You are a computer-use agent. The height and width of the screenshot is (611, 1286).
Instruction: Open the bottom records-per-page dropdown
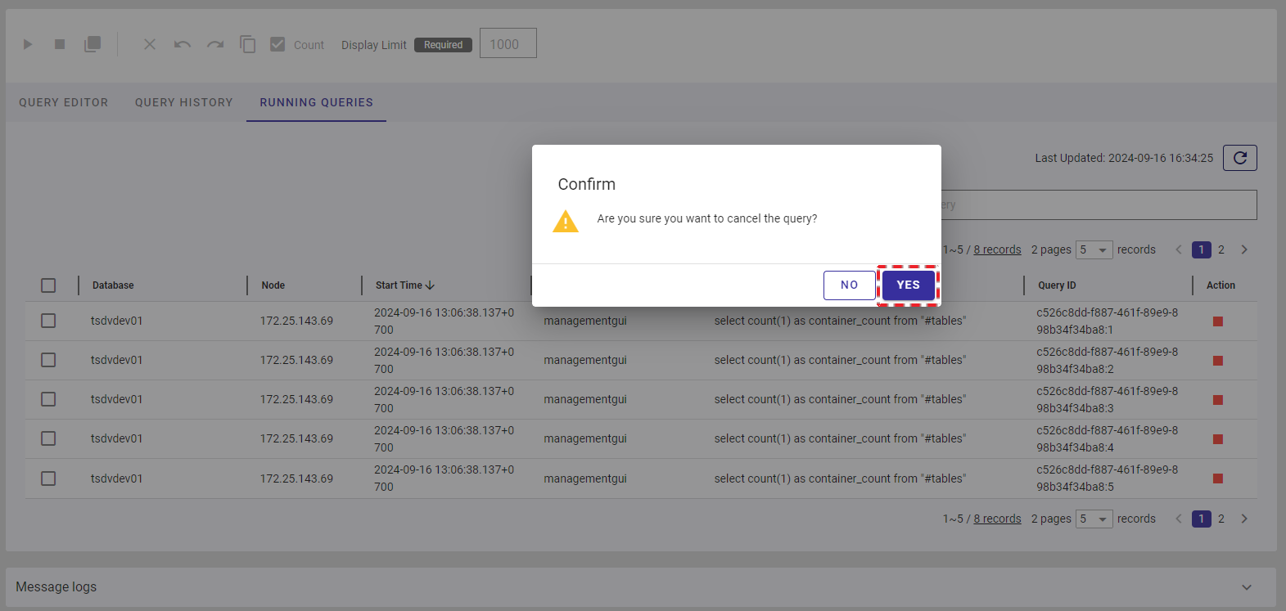[x=1094, y=519]
